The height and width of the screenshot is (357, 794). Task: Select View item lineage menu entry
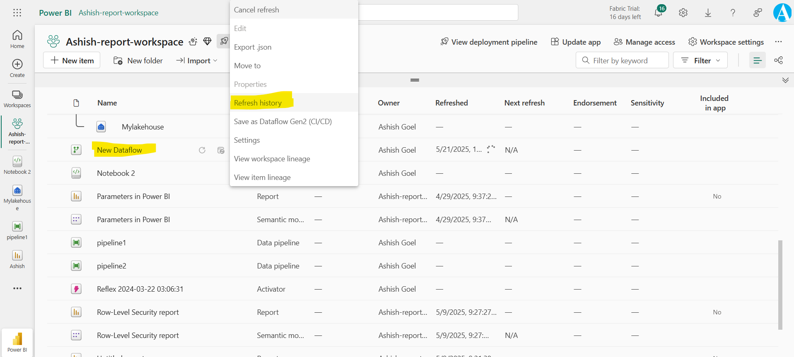click(262, 177)
